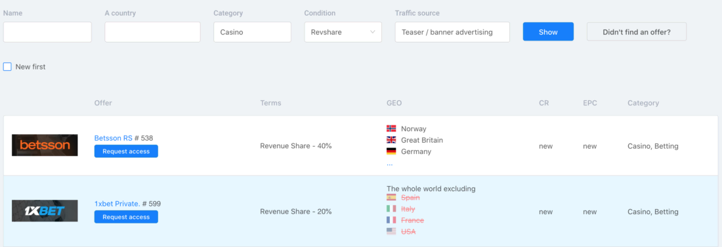Click the struck-through France text
This screenshot has height=247, width=722.
point(413,220)
